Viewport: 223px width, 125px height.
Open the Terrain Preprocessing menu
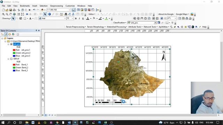tap(76, 27)
